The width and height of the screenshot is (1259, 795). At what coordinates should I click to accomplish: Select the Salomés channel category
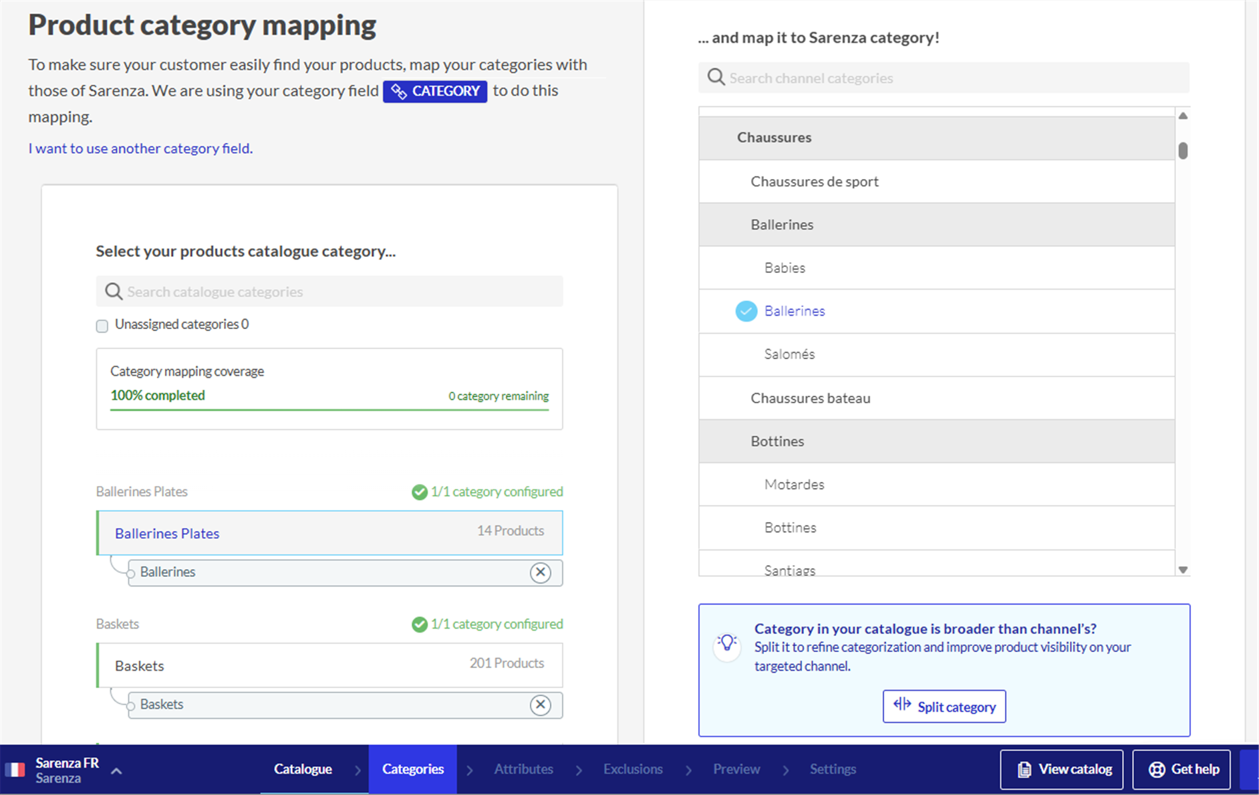click(789, 354)
